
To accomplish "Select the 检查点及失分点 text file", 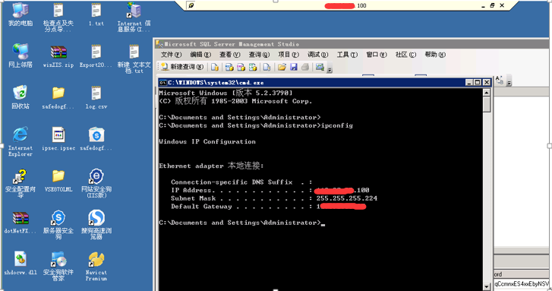I will click(x=58, y=17).
